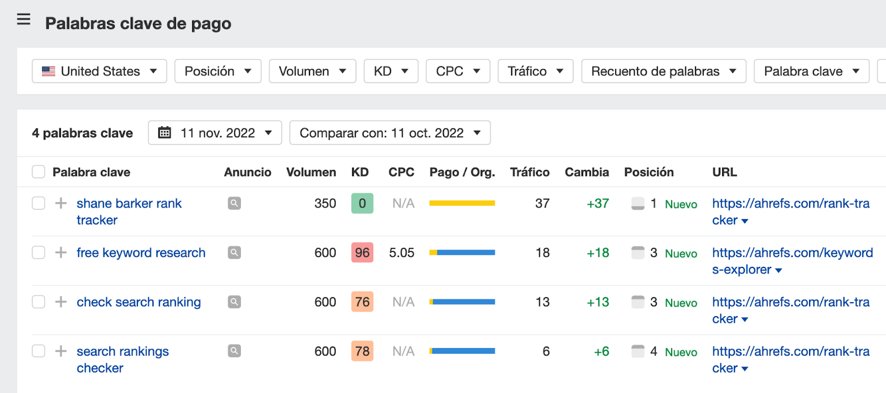Viewport: 886px width, 393px height.
Task: Tick the select-all checkbox in table header
Action: pyautogui.click(x=38, y=172)
